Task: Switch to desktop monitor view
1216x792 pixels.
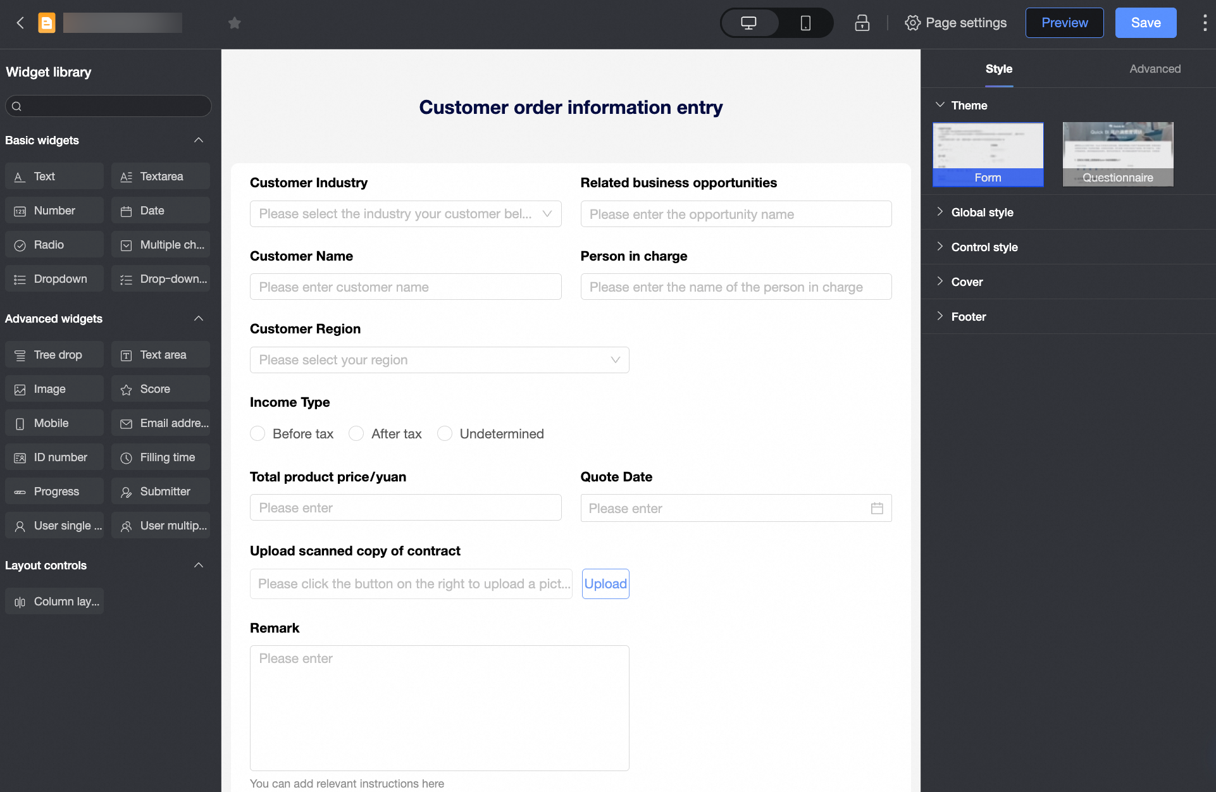Action: [749, 23]
